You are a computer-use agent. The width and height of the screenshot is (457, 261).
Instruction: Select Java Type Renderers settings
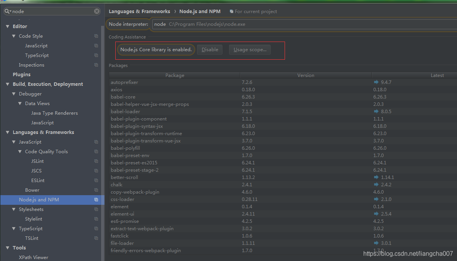tap(54, 113)
